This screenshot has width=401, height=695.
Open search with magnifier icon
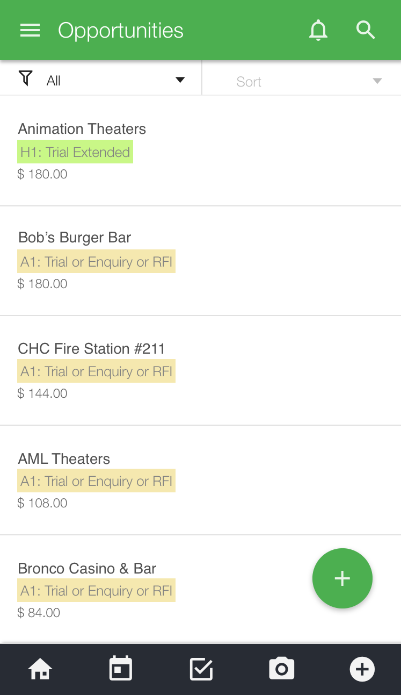[x=366, y=30]
